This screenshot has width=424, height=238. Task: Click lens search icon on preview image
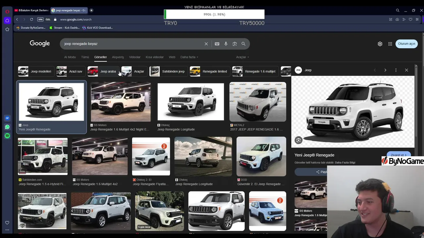(298, 140)
